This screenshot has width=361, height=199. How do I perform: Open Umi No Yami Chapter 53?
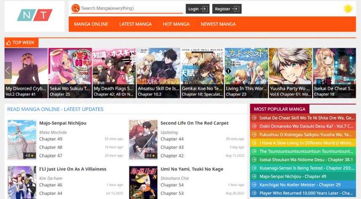(172, 193)
